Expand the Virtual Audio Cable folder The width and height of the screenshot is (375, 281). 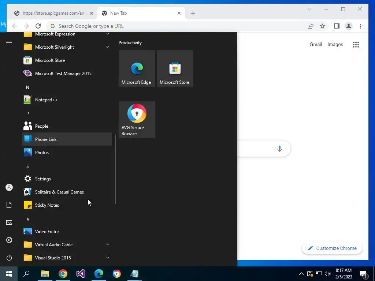tap(67, 244)
